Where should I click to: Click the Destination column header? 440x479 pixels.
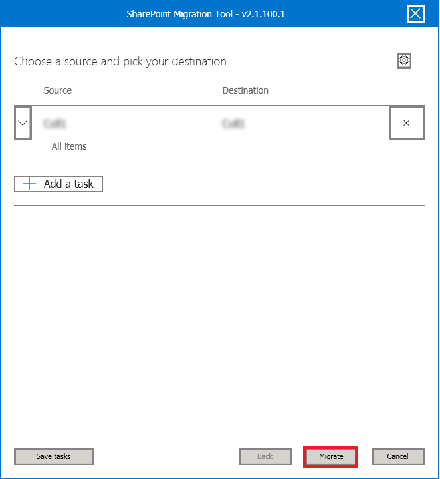click(245, 90)
